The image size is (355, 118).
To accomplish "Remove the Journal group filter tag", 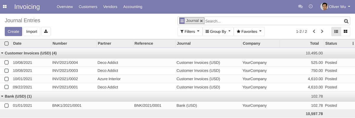I will coord(201,21).
